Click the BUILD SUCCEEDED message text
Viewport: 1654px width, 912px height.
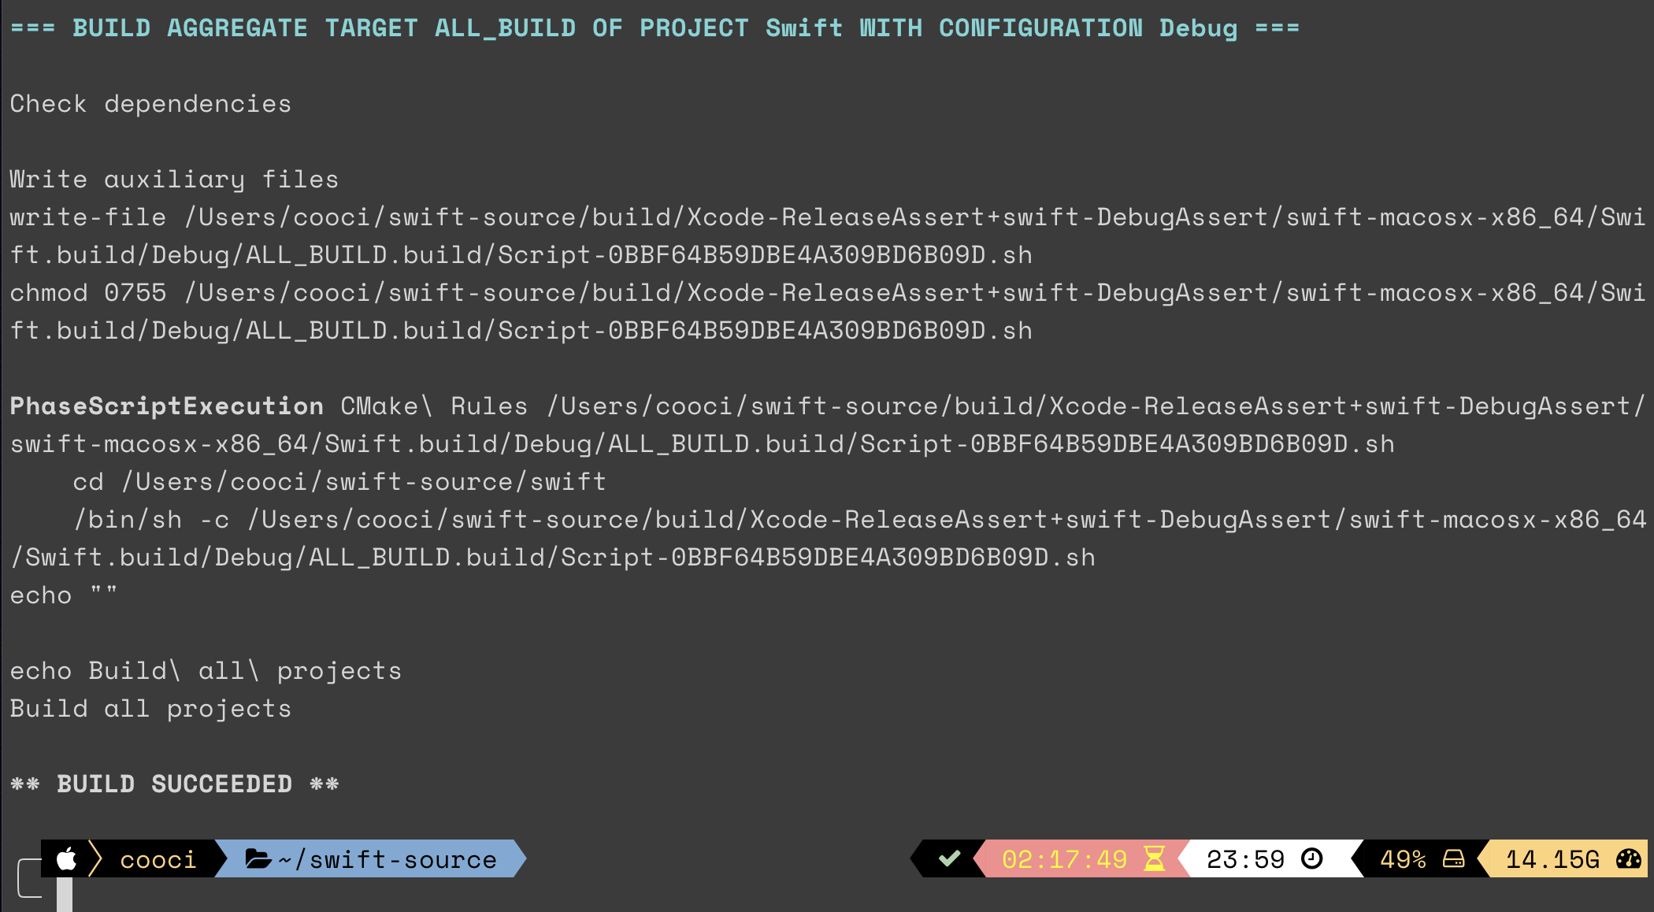[x=175, y=784]
